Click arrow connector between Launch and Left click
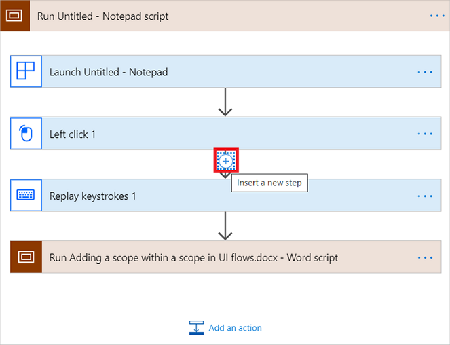The image size is (450, 345). 225,102
